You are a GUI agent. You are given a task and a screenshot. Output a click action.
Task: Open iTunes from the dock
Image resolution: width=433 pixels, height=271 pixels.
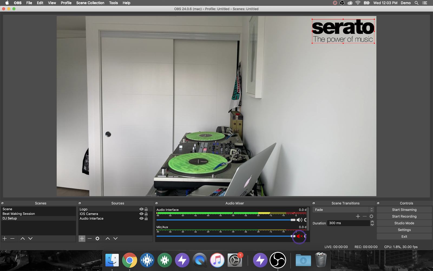click(x=217, y=260)
